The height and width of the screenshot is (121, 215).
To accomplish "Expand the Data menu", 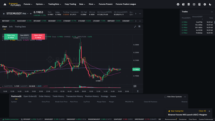I will click(82, 4).
